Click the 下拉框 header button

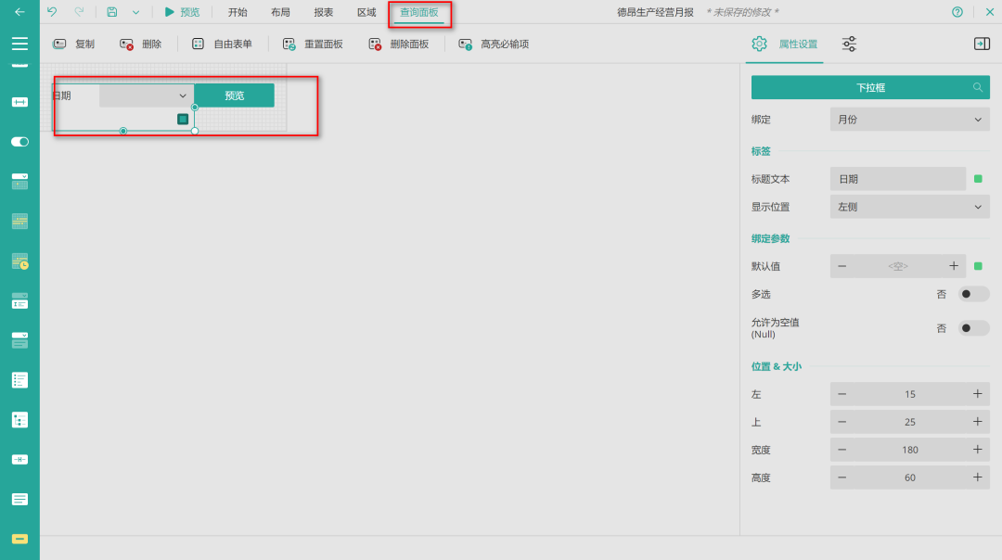870,87
